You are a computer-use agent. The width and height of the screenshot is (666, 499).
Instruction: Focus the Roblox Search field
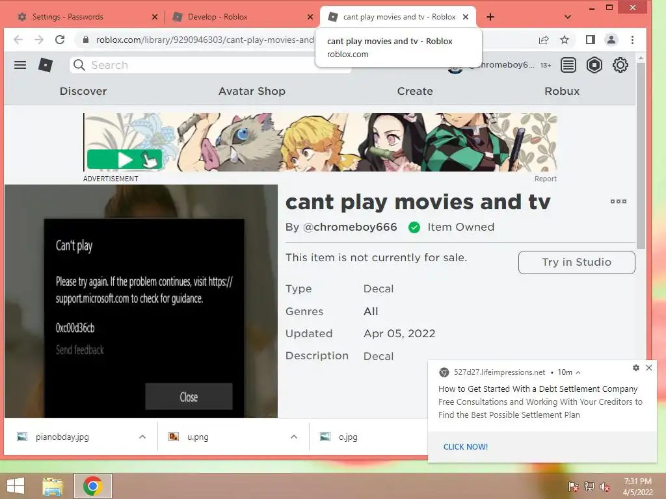tap(210, 65)
